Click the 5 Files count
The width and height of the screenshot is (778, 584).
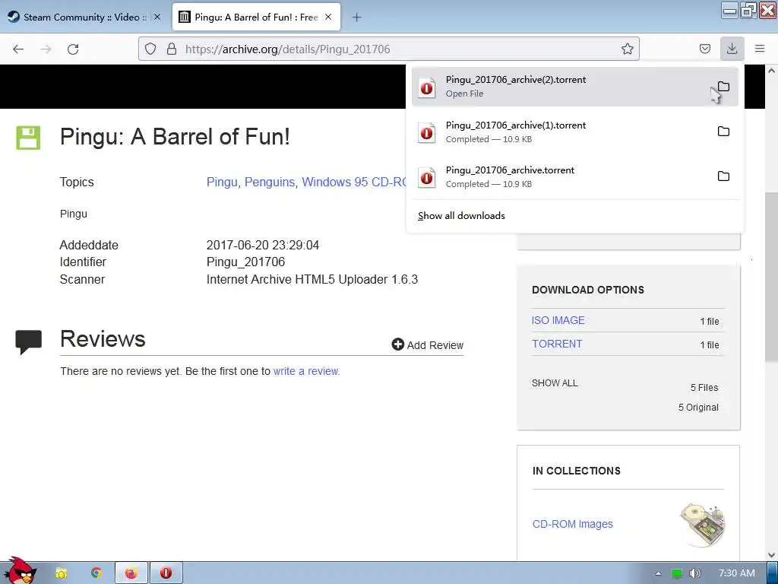point(704,387)
